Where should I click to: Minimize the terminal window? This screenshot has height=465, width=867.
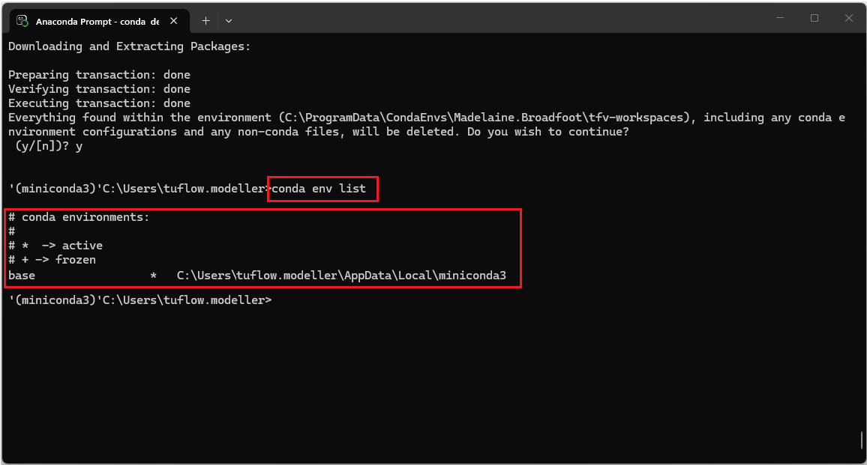click(780, 19)
